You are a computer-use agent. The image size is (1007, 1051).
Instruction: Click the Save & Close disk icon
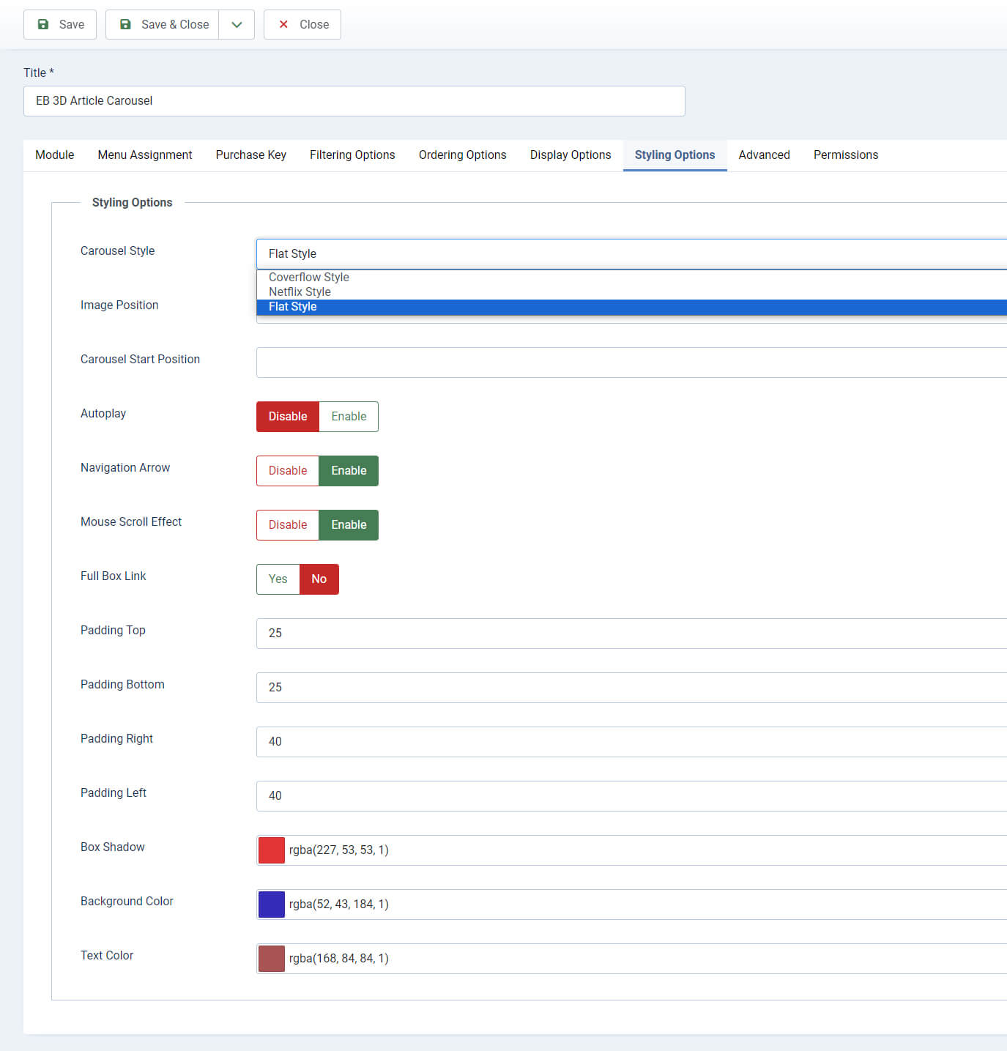coord(125,24)
